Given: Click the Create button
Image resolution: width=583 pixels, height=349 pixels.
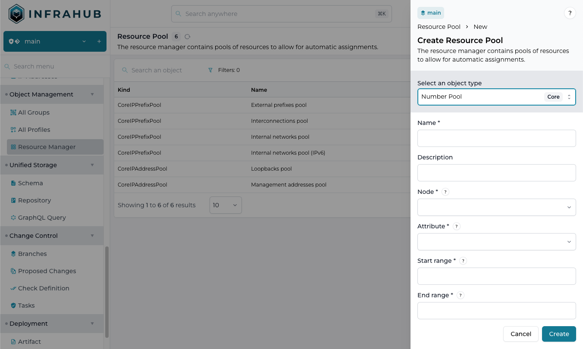Looking at the screenshot, I should coord(559,333).
